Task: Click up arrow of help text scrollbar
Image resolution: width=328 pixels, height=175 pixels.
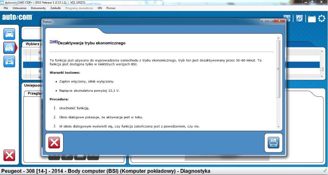Action: click(x=278, y=38)
